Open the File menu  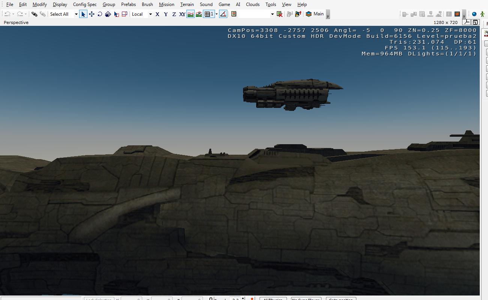10,4
